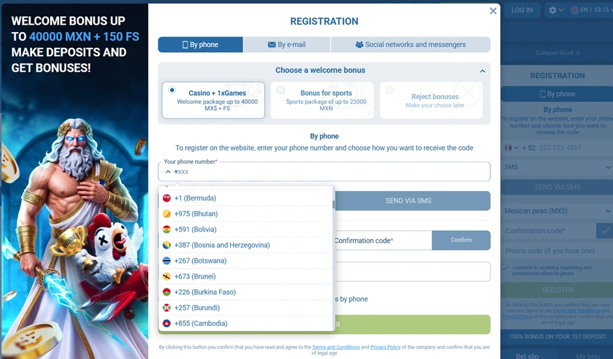The image size is (613, 359).
Task: Click the Confirmation code field in dialog
Action: pyautogui.click(x=383, y=240)
